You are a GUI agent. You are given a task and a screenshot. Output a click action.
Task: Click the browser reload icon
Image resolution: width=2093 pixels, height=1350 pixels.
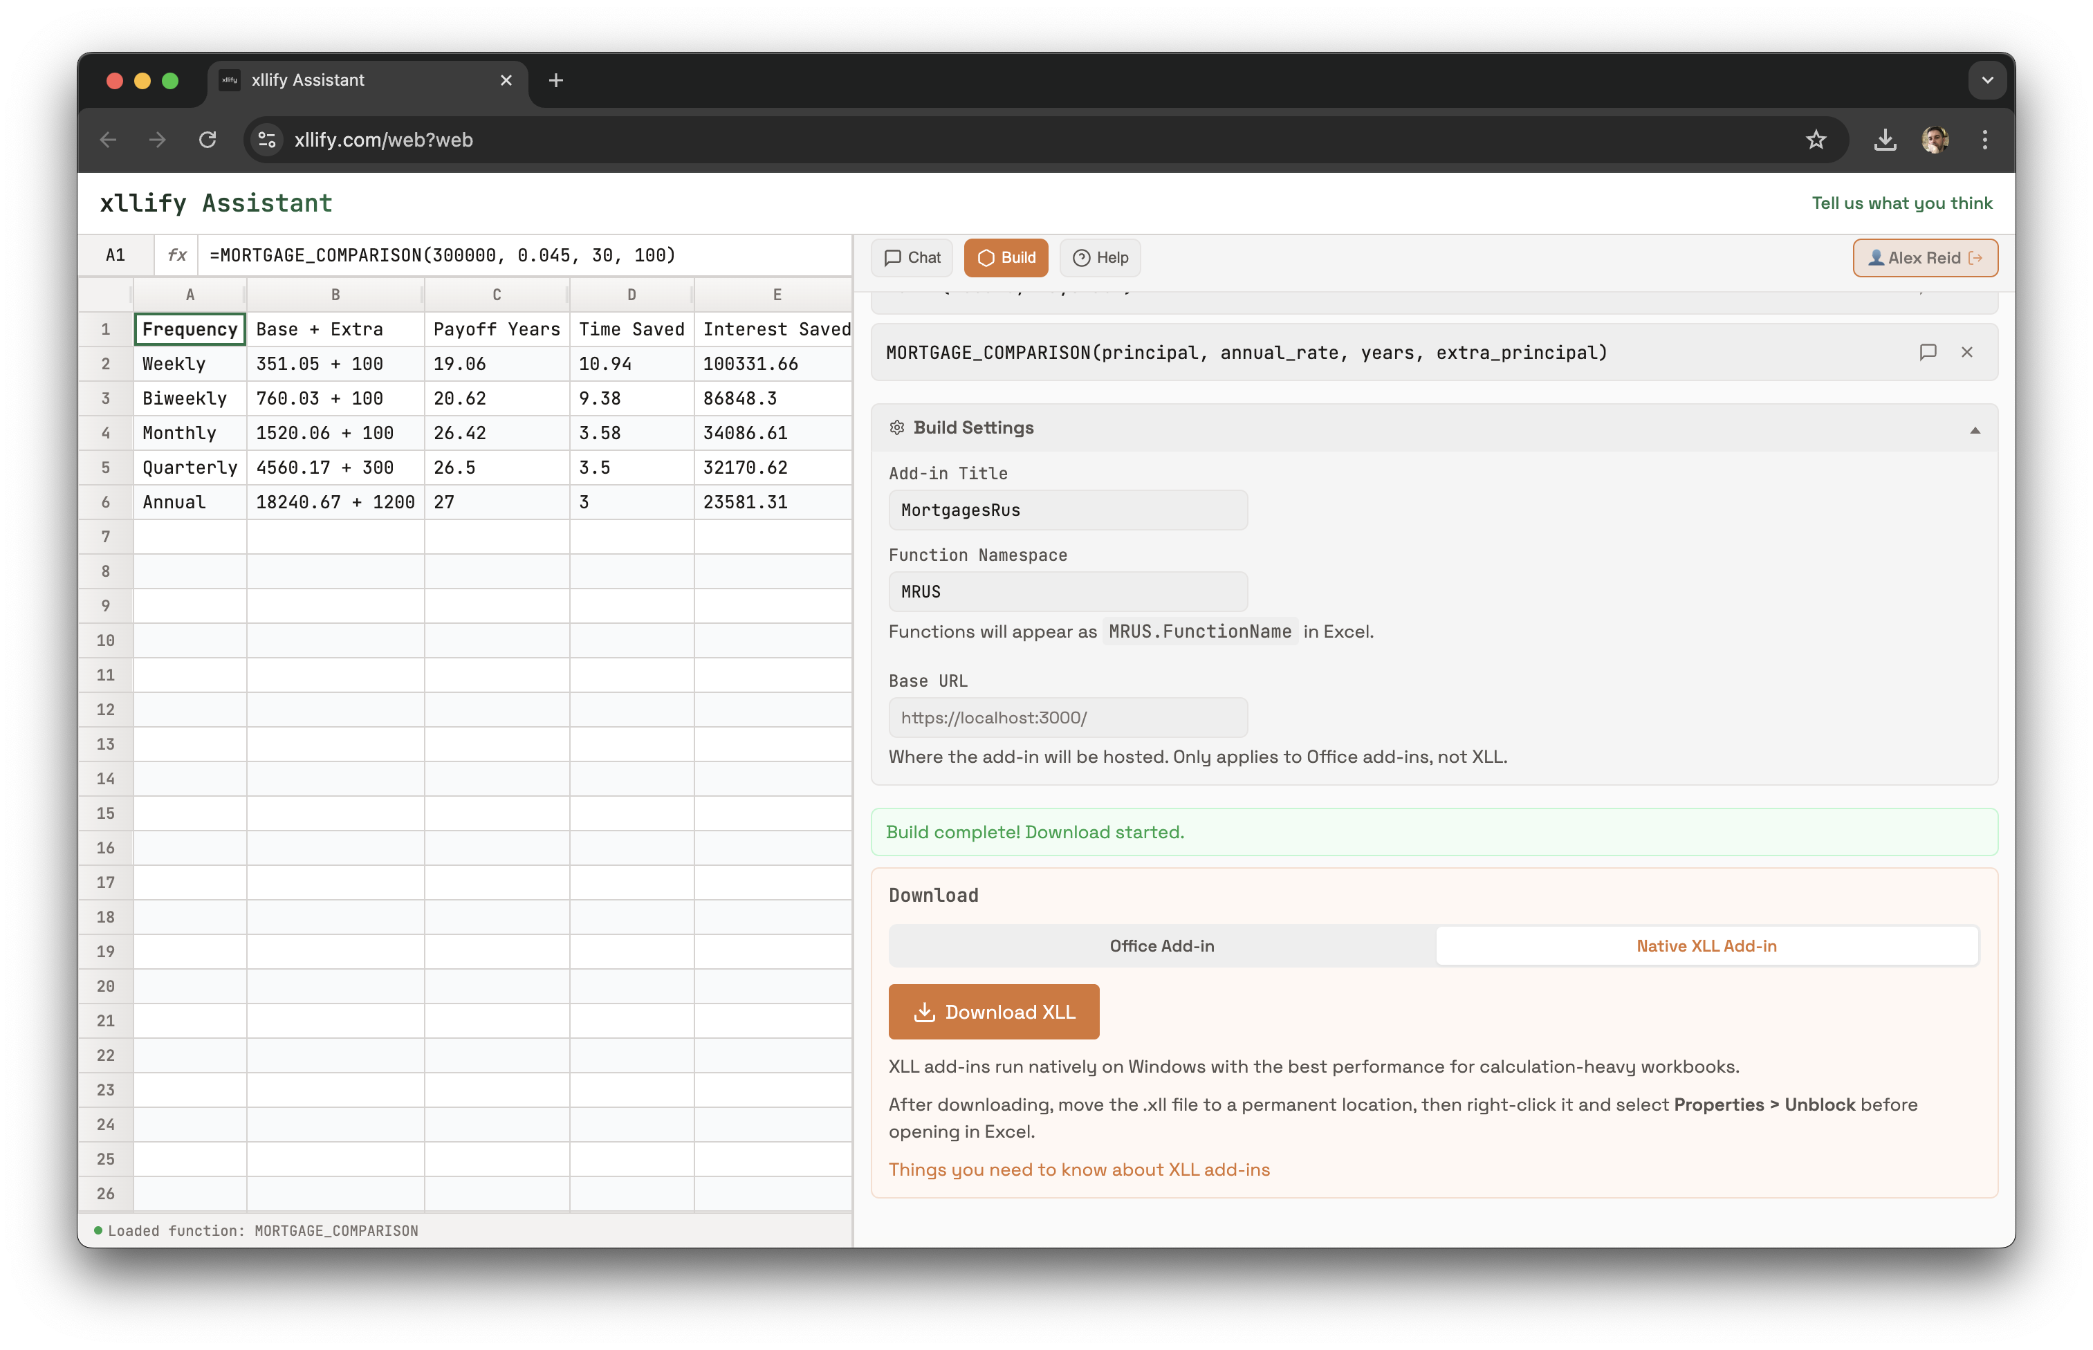click(x=208, y=140)
